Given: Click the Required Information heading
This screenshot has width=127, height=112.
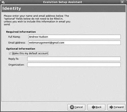Looking at the screenshot, I should [x=21, y=32].
